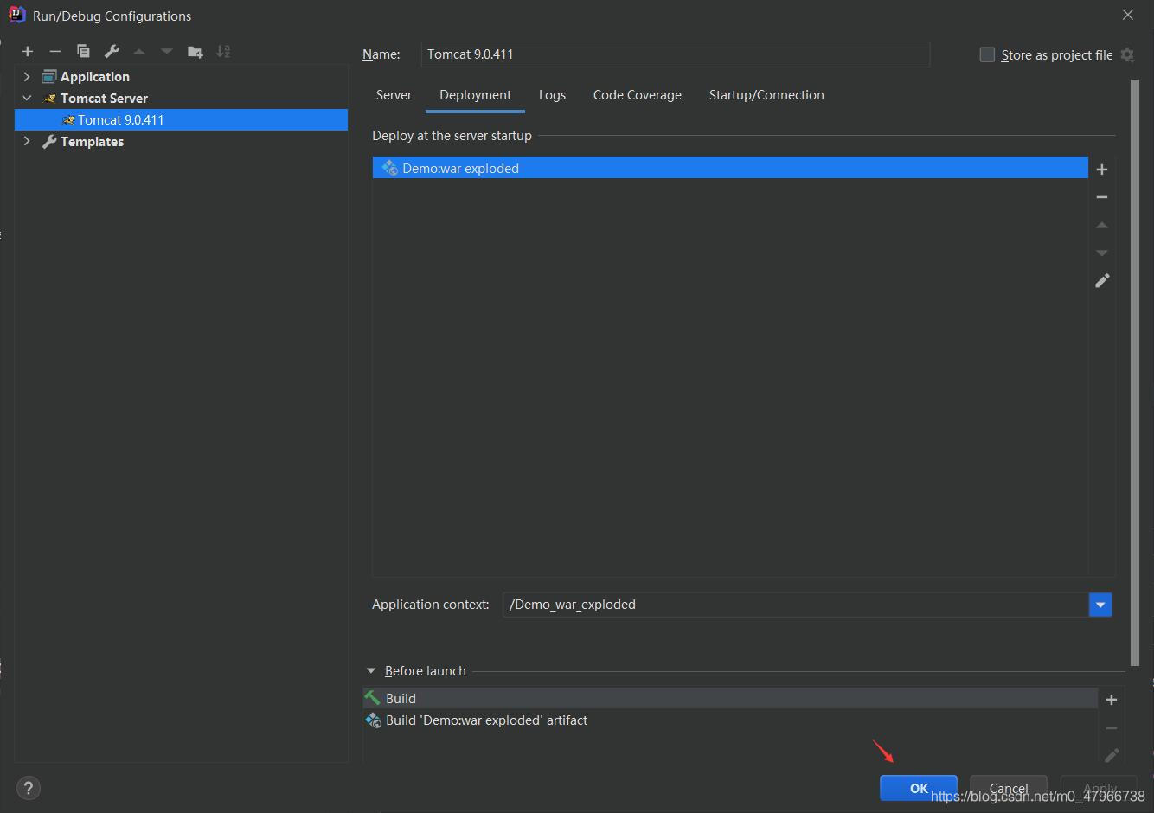Create new folder for configurations
This screenshot has height=813, width=1154.
[196, 52]
